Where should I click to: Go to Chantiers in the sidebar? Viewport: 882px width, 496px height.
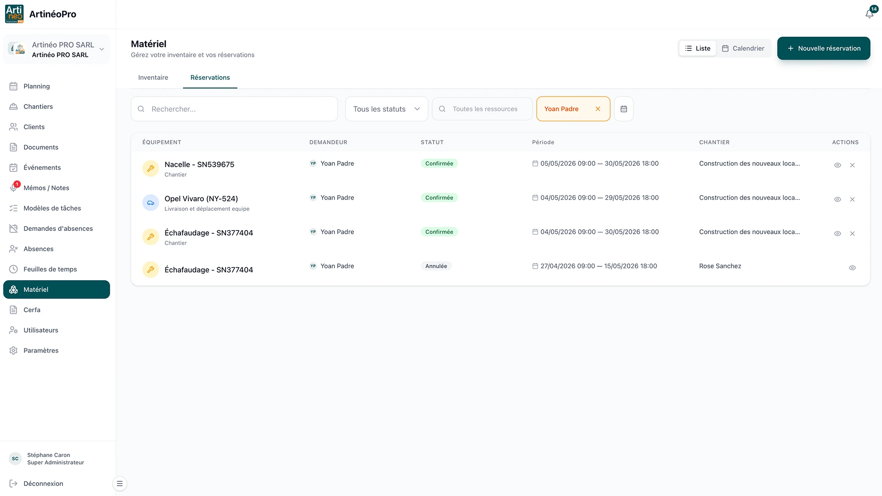(x=57, y=107)
